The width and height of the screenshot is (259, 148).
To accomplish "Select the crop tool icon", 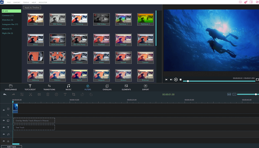I will [x=73, y=94].
